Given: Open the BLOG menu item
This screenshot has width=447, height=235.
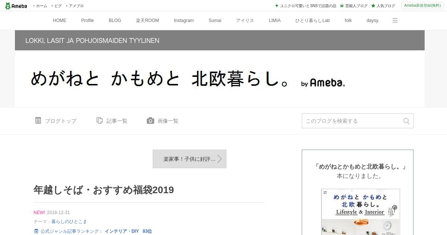Looking at the screenshot, I should point(115,21).
